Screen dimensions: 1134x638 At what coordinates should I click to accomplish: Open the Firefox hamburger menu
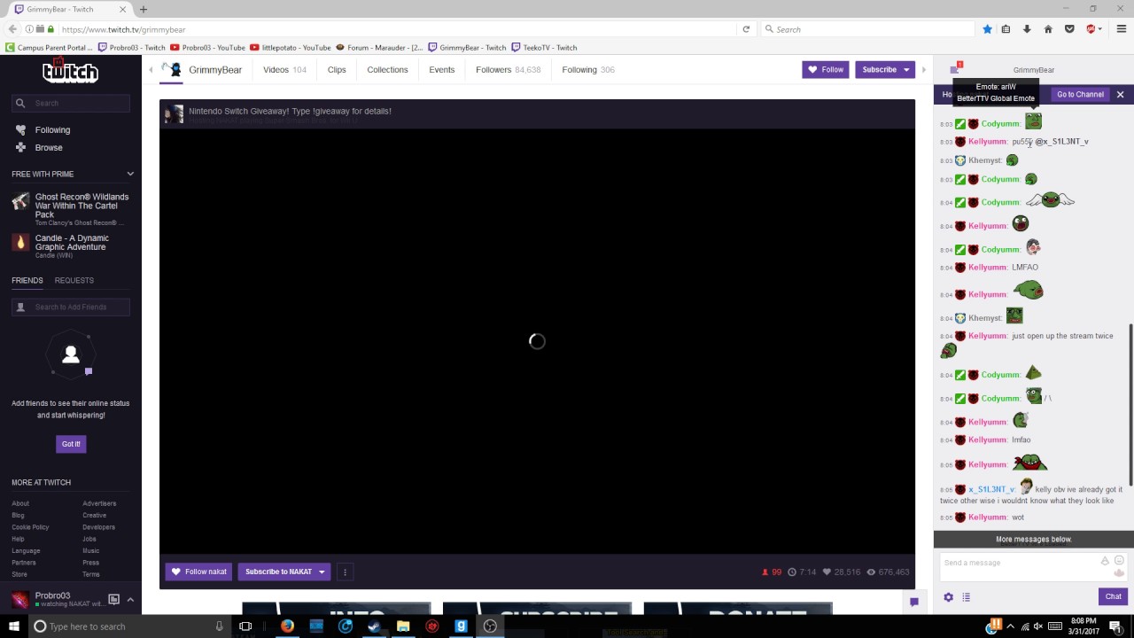(x=1121, y=29)
